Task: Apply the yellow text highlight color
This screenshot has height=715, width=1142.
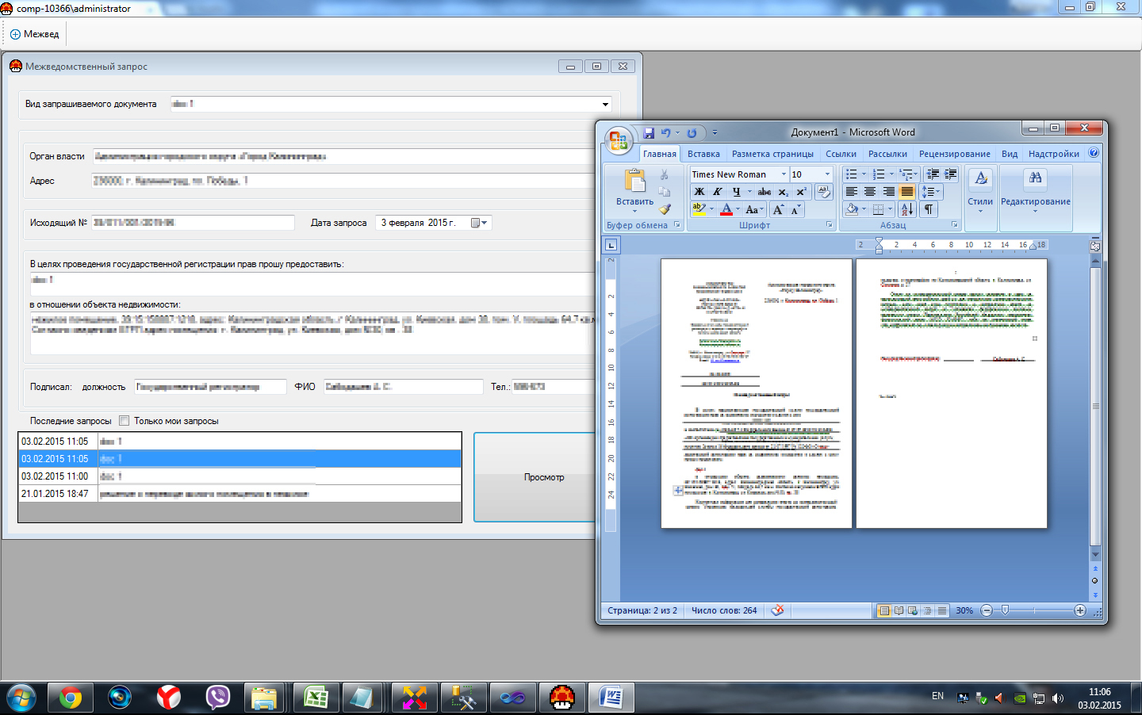Action: pyautogui.click(x=699, y=209)
